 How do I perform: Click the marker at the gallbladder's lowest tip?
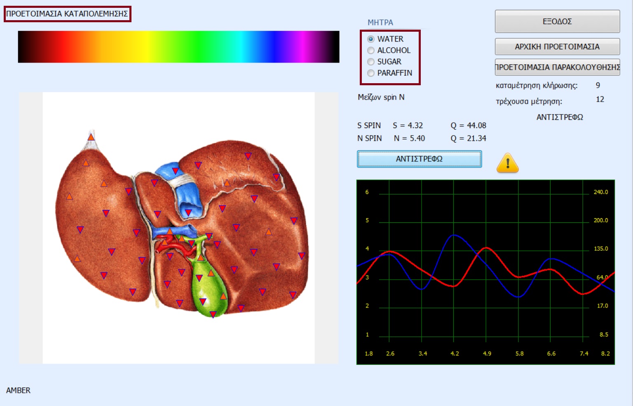pyautogui.click(x=213, y=315)
